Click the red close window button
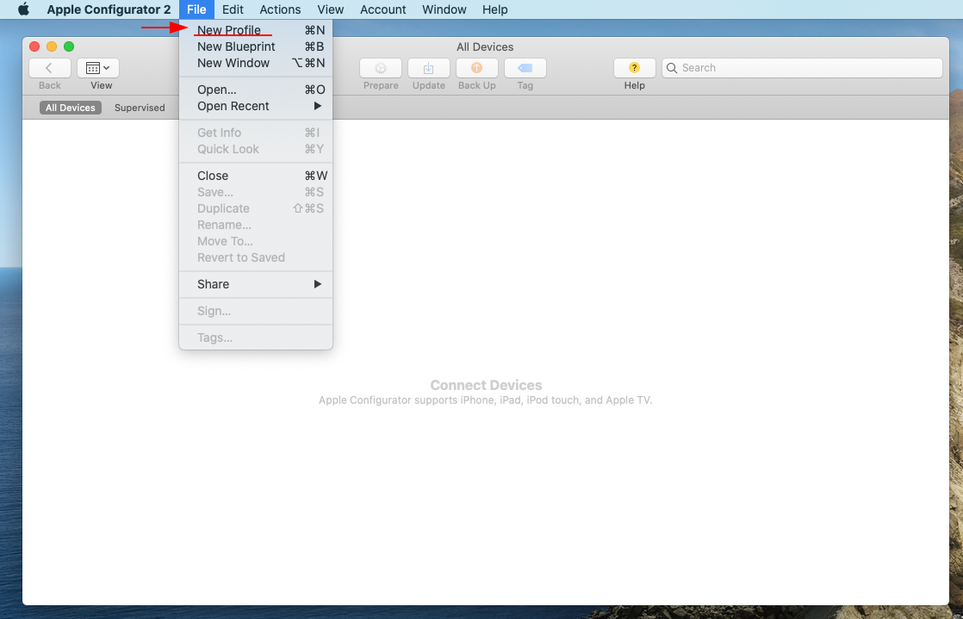The height and width of the screenshot is (619, 963). [34, 46]
